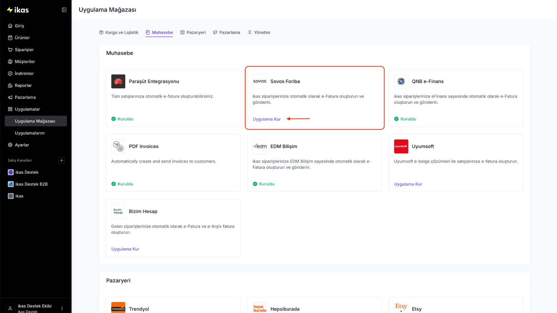Select Uygulama Mağazası submenu item
The height and width of the screenshot is (313, 557).
click(36, 121)
